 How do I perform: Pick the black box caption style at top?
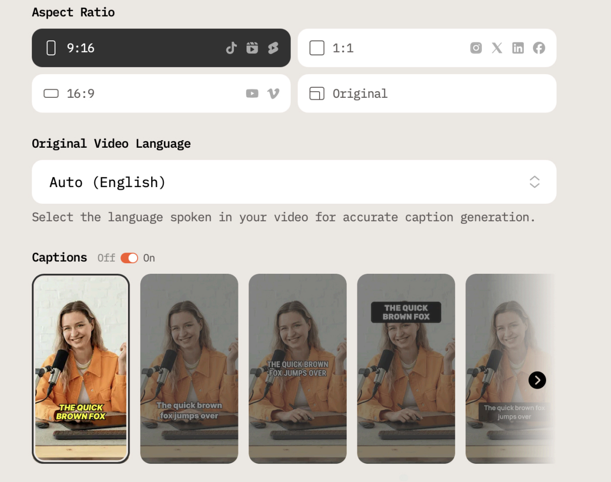coord(406,368)
